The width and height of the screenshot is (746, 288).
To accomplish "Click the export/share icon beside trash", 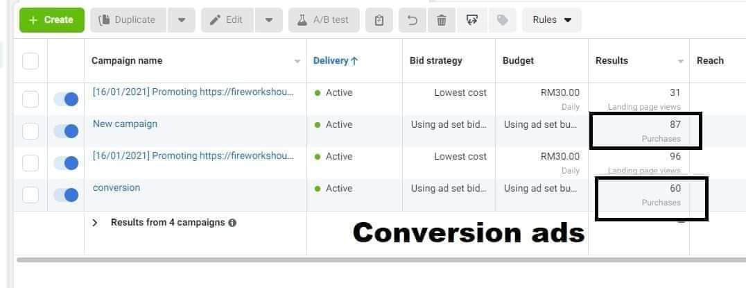I will tap(471, 20).
